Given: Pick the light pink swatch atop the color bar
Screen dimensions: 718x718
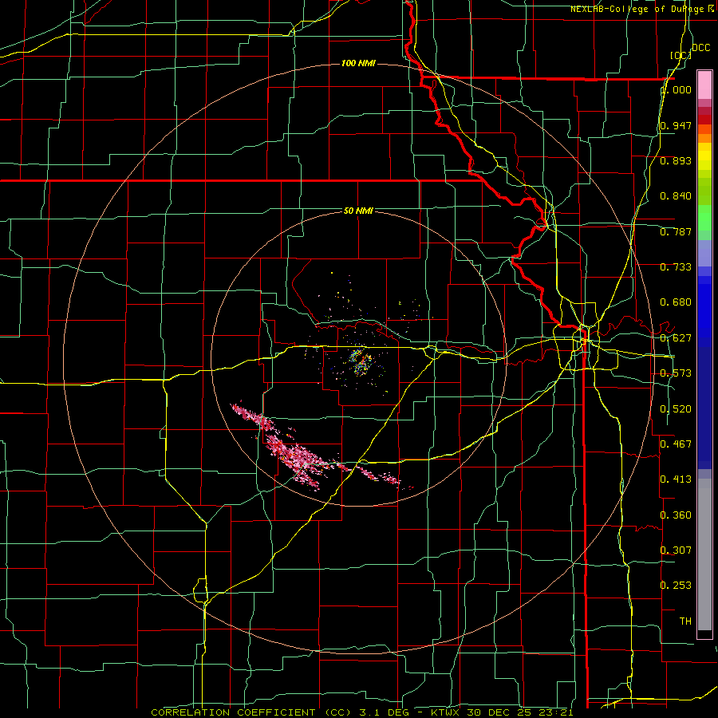Looking at the screenshot, I should pos(704,85).
